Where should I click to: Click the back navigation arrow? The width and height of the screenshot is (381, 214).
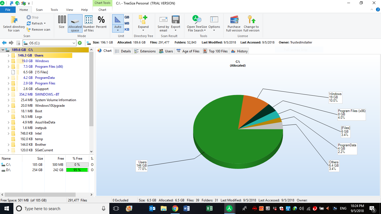(4, 43)
